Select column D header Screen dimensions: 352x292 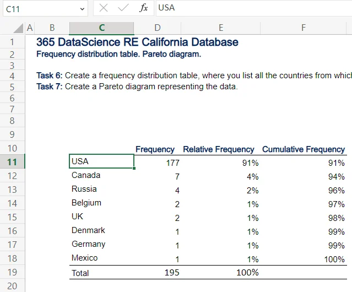tap(158, 28)
